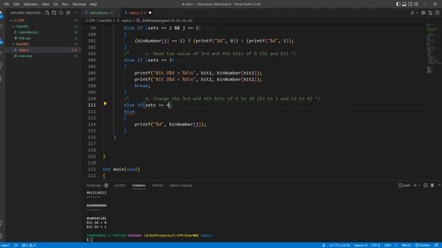Open Explorer more actions ellipsis
The image size is (442, 248).
tap(75, 12)
